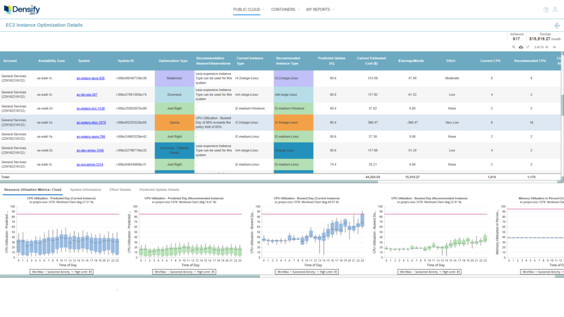The height and width of the screenshot is (317, 564).
Task: Open system link ec-dev-emsg-1046
Action: pyautogui.click(x=90, y=151)
